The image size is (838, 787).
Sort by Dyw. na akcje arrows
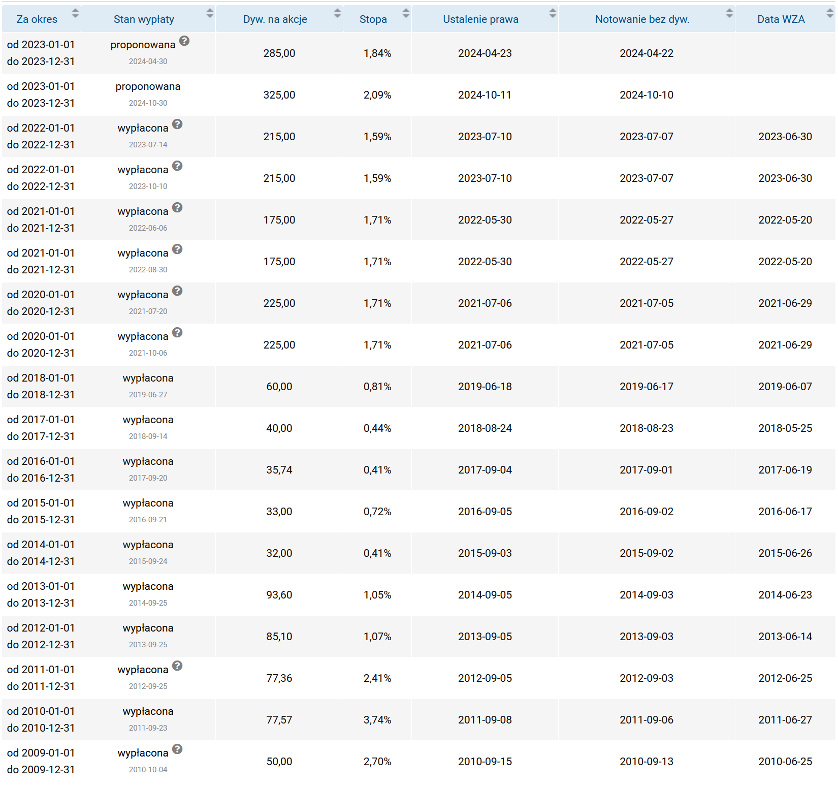coord(337,14)
